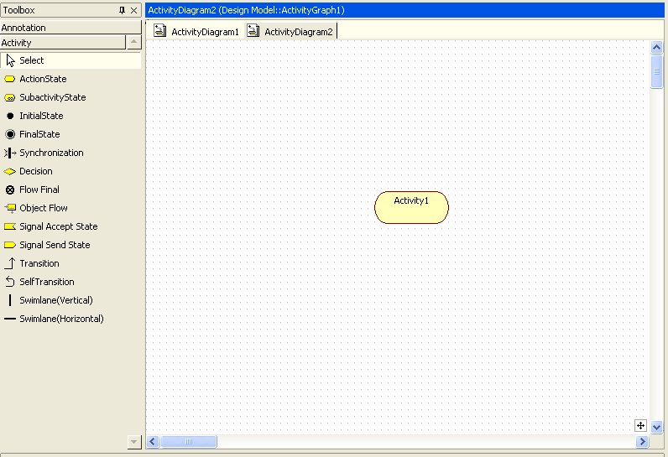Click the Select tool label
Screen dimensions: 668x457
click(x=32, y=60)
